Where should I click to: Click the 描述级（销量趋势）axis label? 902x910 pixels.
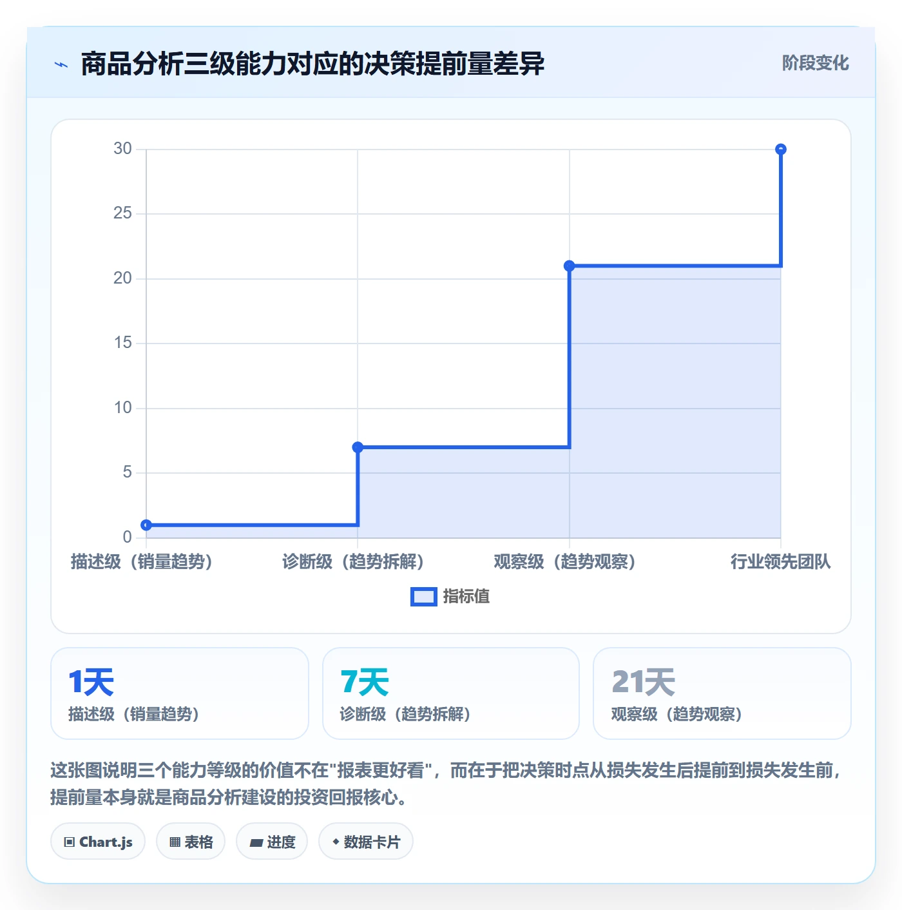(141, 562)
